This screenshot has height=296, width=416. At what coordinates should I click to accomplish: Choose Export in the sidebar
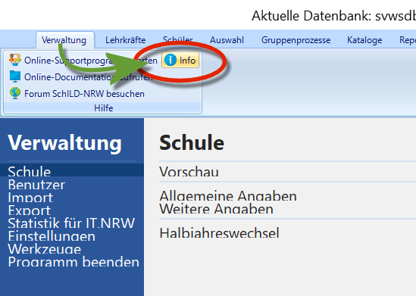(30, 210)
